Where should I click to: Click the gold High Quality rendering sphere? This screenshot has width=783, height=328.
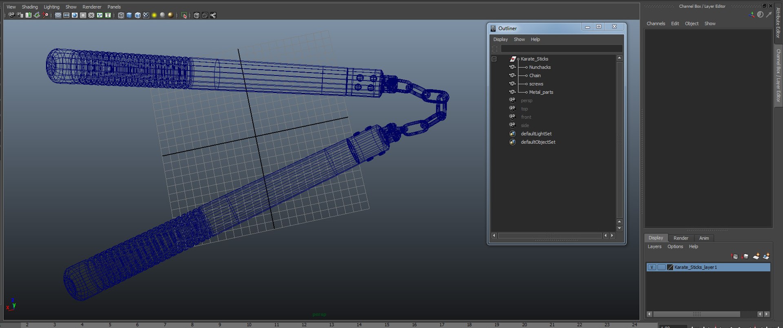pyautogui.click(x=171, y=15)
